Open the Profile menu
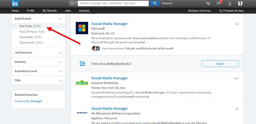The width and height of the screenshot is (256, 124). tap(30, 11)
